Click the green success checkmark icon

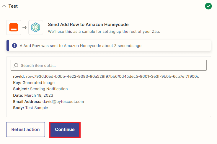tap(208, 6)
